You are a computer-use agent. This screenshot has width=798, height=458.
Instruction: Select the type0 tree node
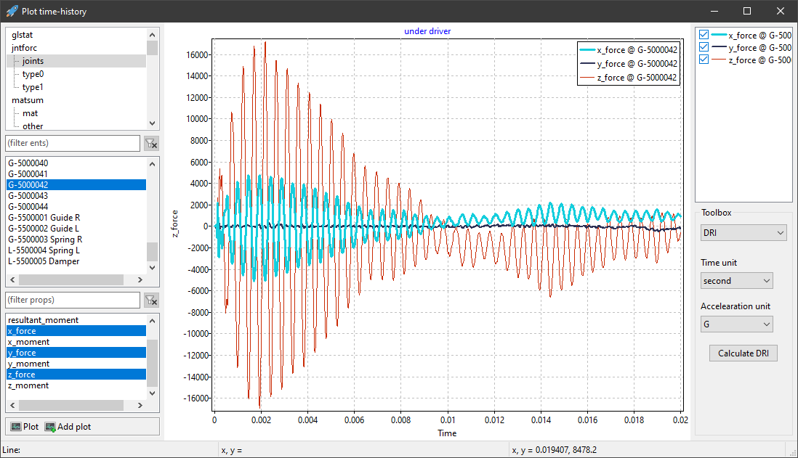[x=33, y=74]
